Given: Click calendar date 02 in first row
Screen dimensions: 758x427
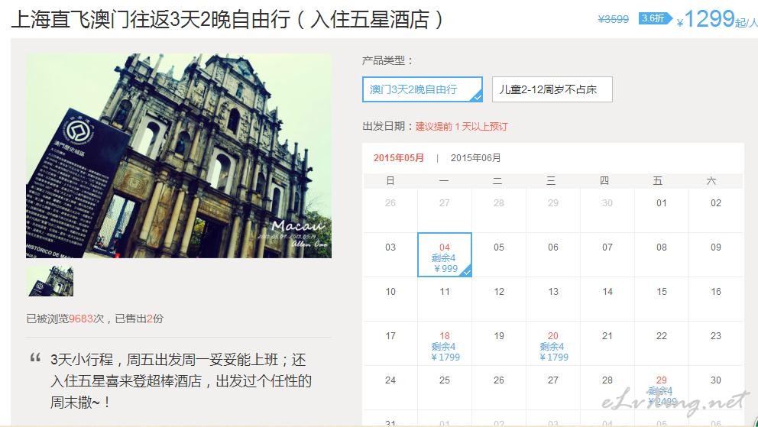Looking at the screenshot, I should tap(716, 203).
